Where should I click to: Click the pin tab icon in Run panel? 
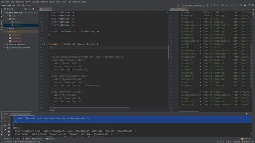tap(5, 130)
